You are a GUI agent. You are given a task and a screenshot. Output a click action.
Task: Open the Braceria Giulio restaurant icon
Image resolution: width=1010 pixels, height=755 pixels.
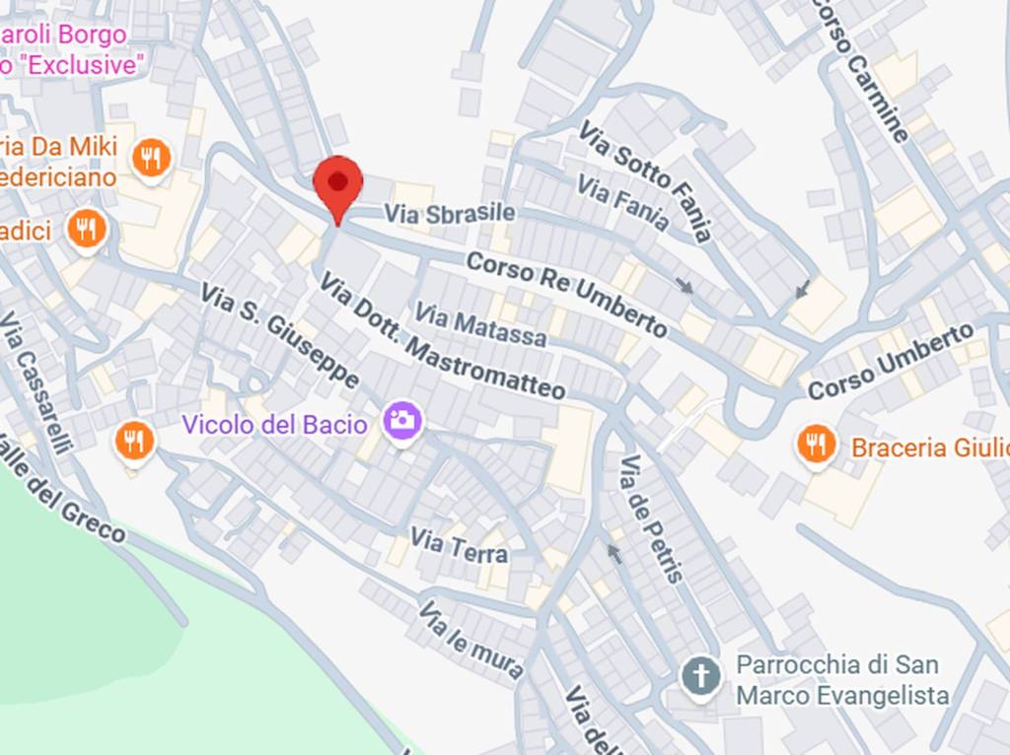pos(816,446)
